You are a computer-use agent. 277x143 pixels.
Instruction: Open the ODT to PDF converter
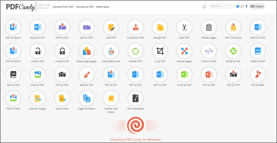tap(160, 74)
